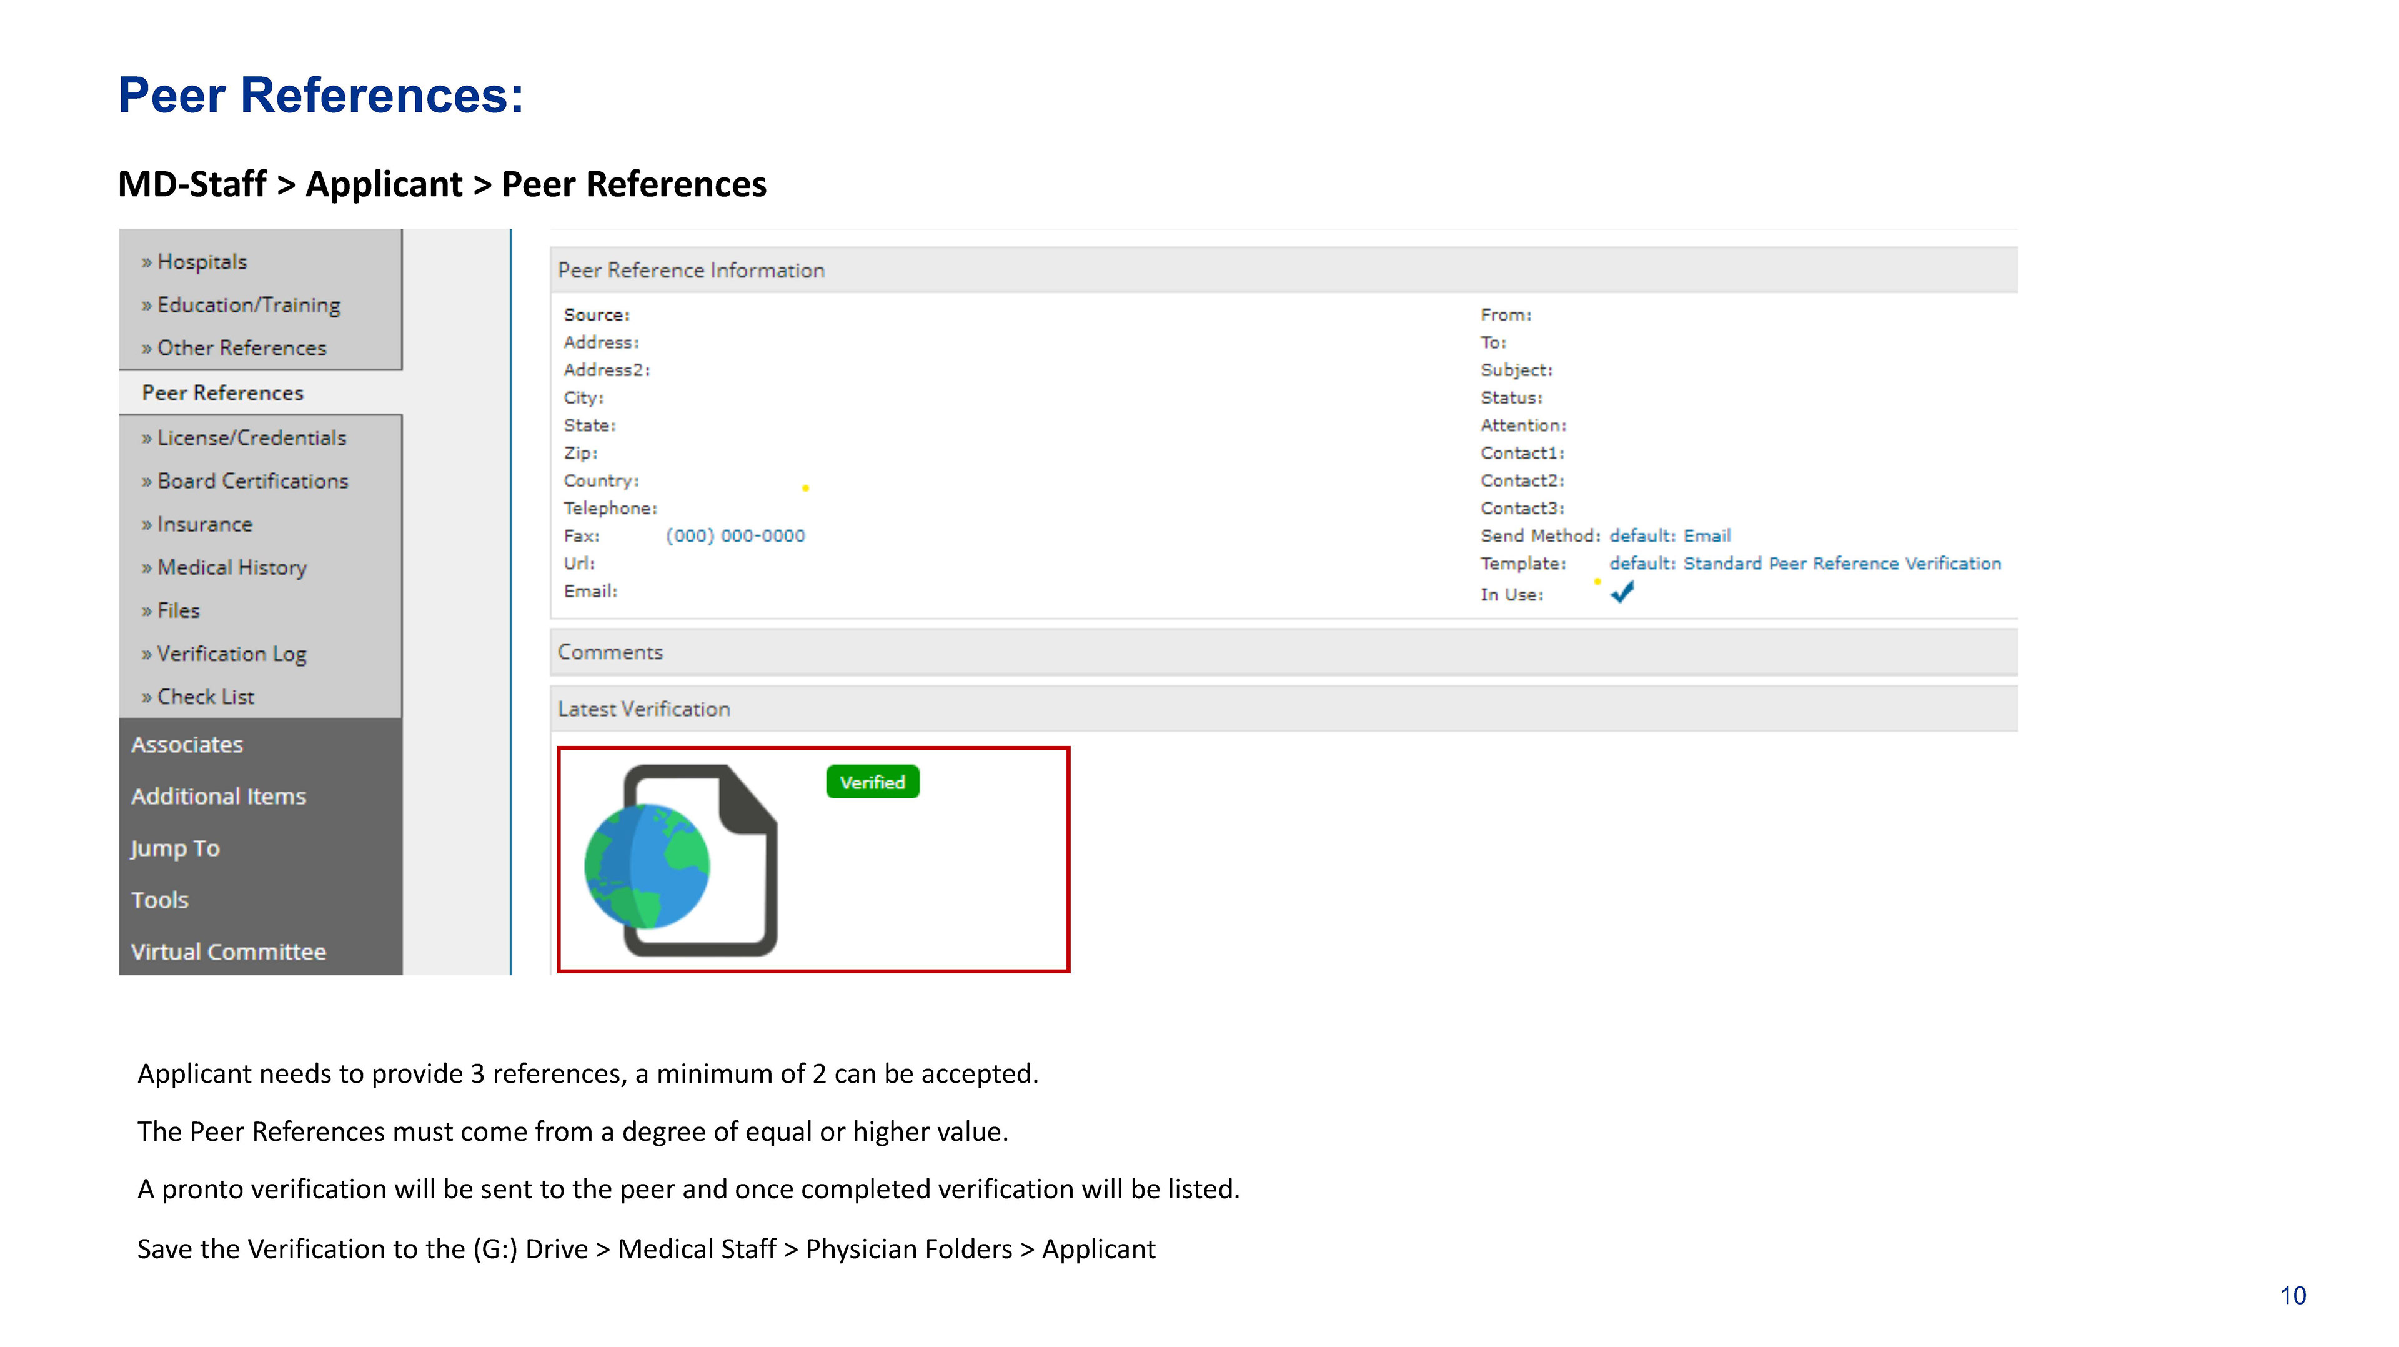Click the fax number (000) 000-0000
The image size is (2399, 1347).
pos(735,535)
